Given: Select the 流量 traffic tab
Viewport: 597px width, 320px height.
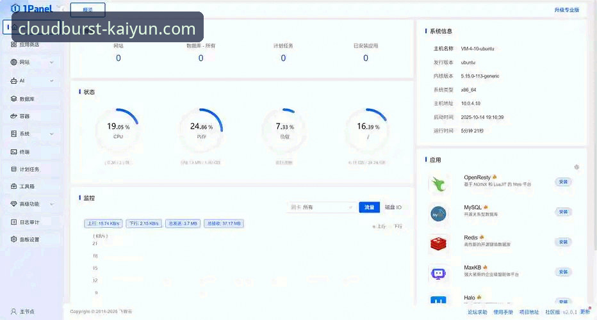Looking at the screenshot, I should 370,207.
